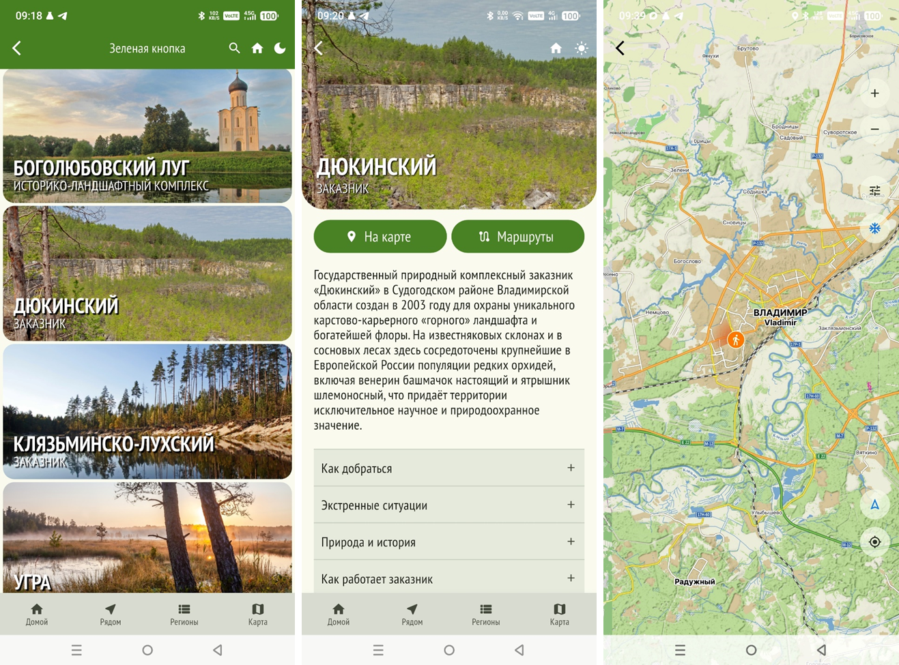The width and height of the screenshot is (899, 665).
Task: Tap Android back triangle in map screen
Action: (821, 650)
